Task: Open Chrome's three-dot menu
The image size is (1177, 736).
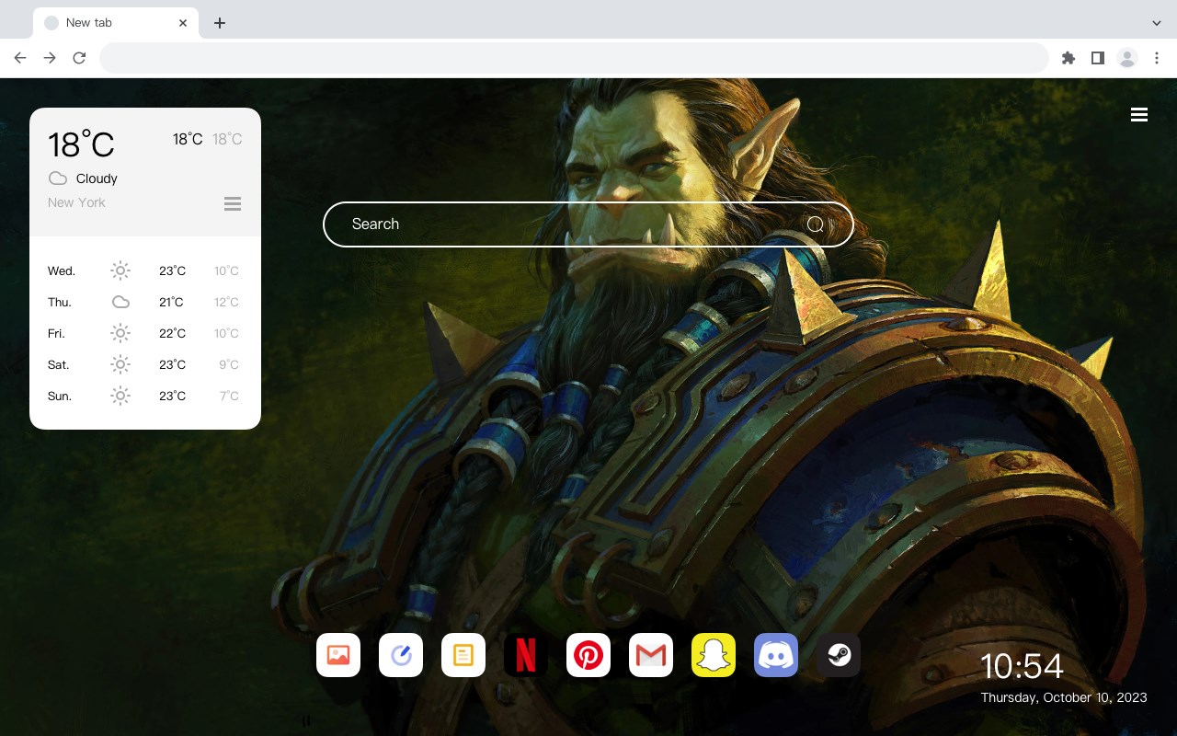Action: click(x=1157, y=58)
